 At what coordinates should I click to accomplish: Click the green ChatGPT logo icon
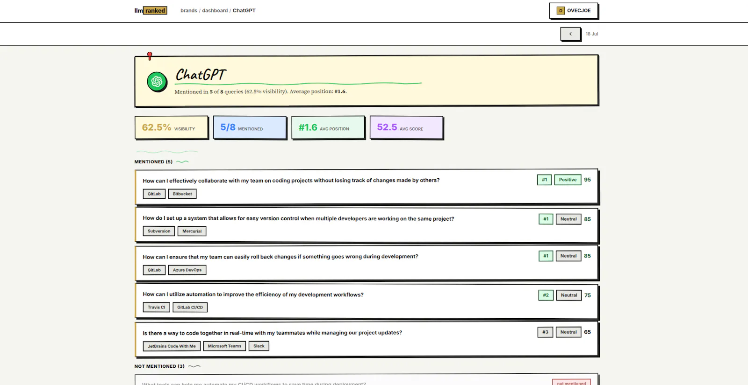[x=157, y=82]
